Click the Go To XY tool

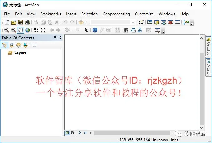click(140, 30)
